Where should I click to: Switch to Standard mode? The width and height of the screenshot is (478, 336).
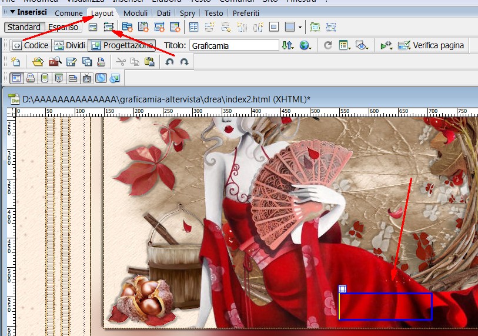pos(24,27)
